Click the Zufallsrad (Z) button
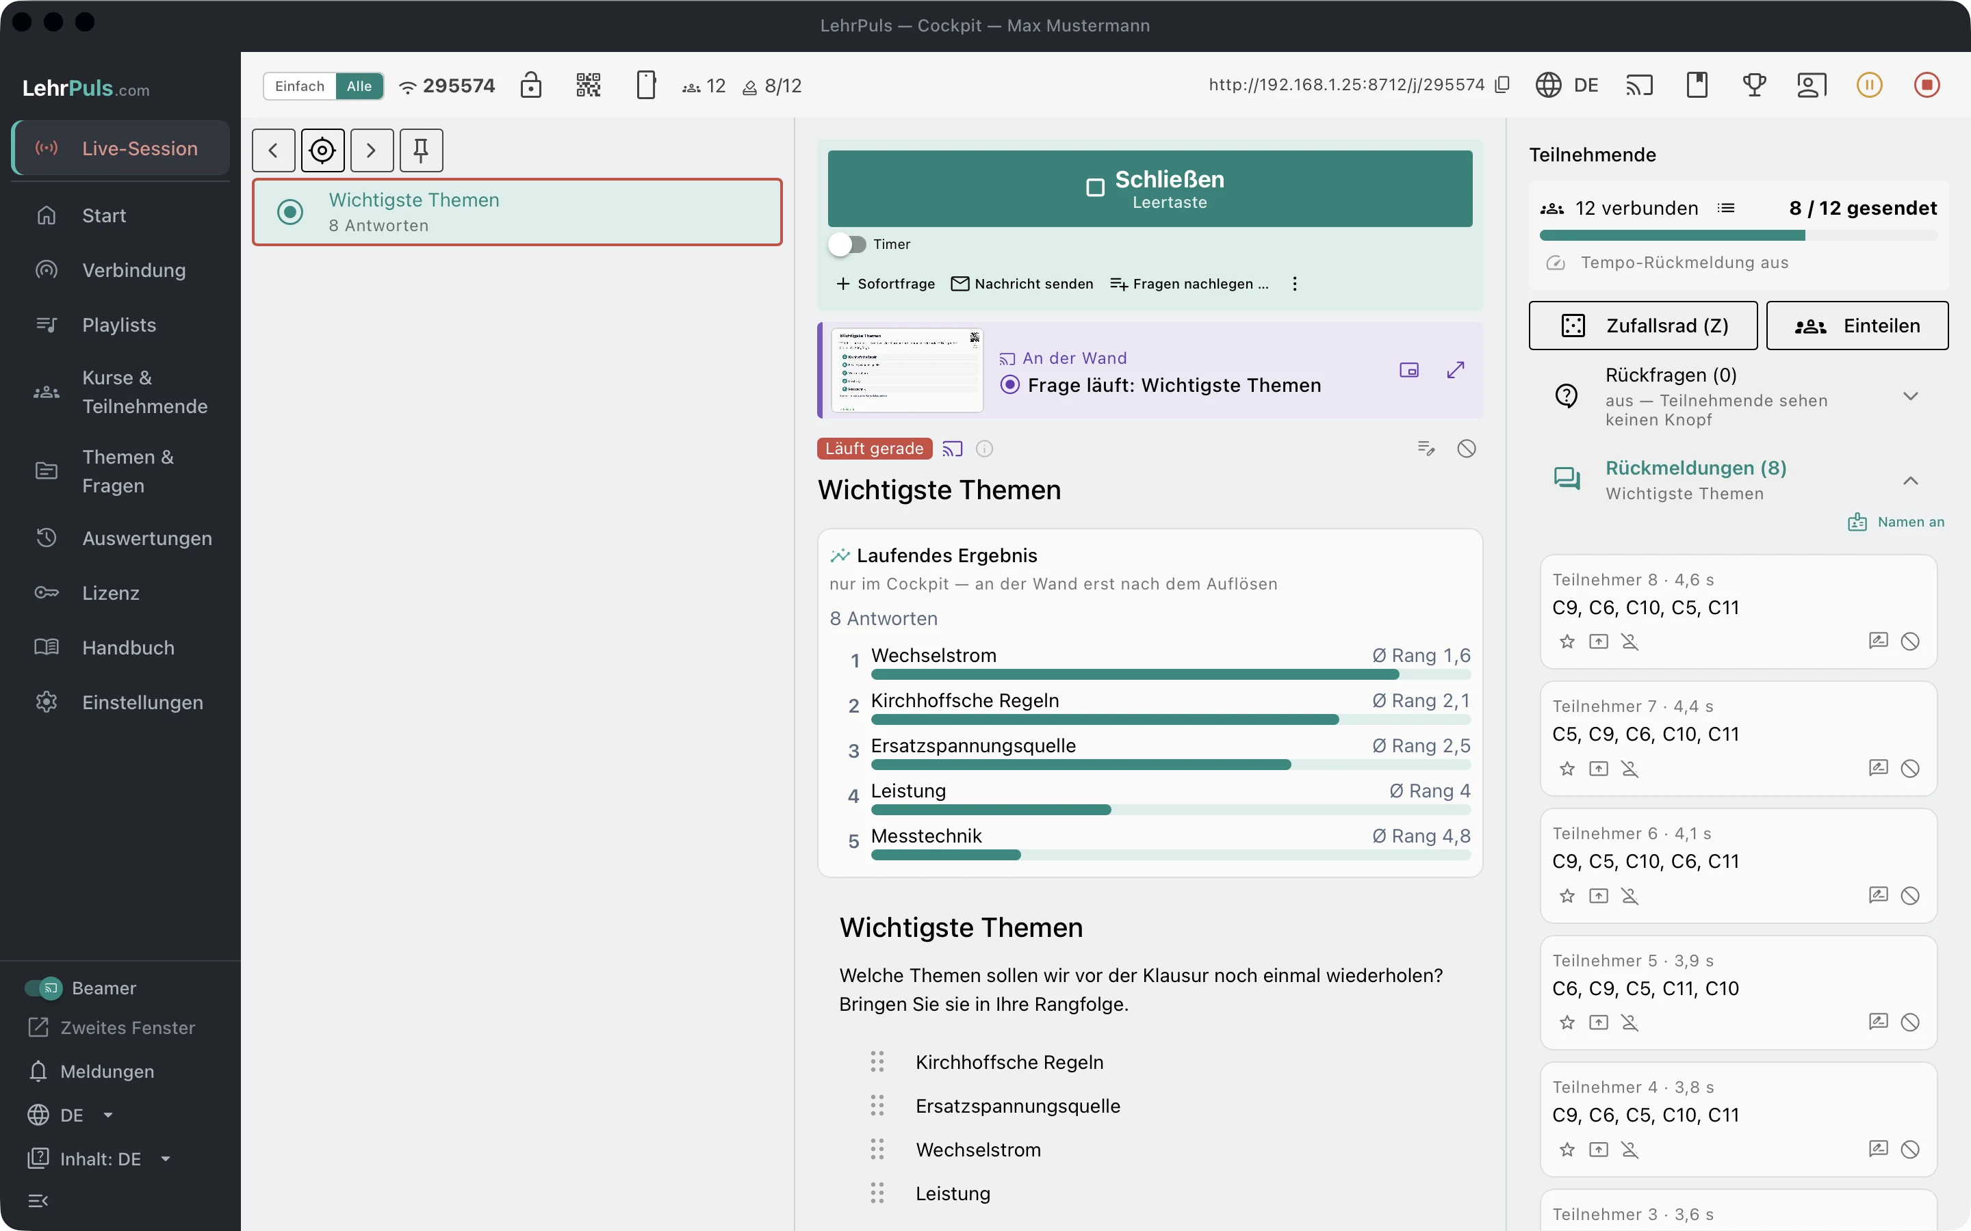This screenshot has height=1231, width=1971. click(1642, 326)
